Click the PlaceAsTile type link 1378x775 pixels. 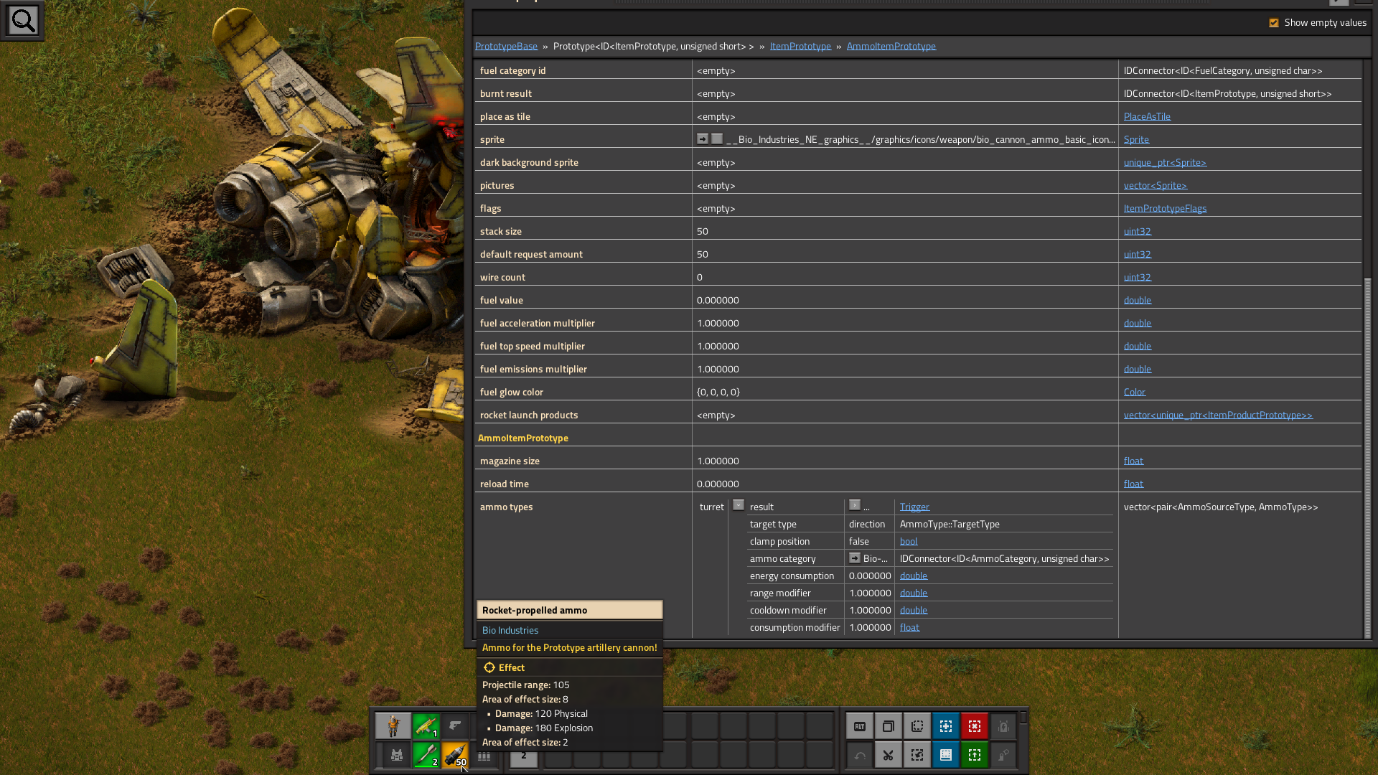coord(1147,116)
